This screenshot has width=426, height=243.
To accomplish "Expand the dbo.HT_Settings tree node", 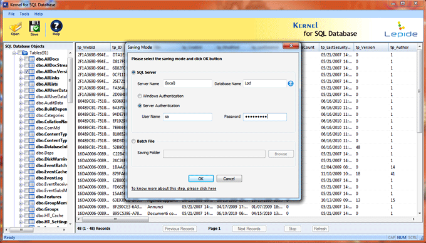I will pyautogui.click(x=21, y=222).
